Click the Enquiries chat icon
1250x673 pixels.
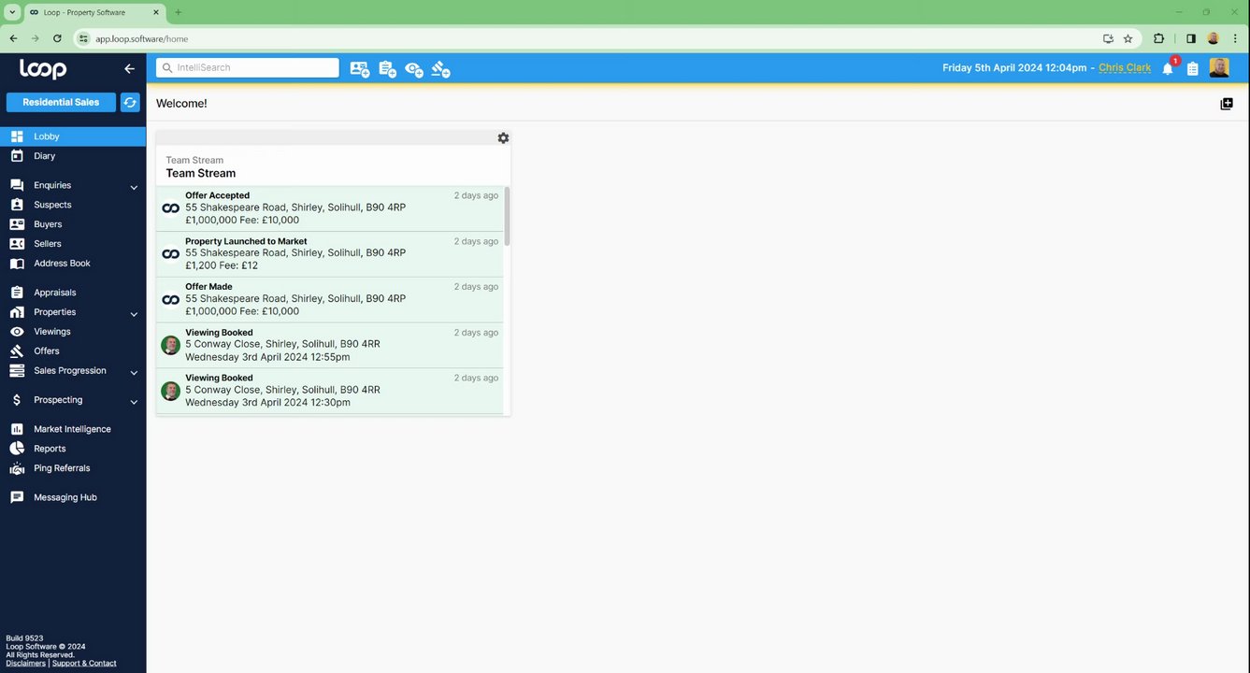point(17,185)
